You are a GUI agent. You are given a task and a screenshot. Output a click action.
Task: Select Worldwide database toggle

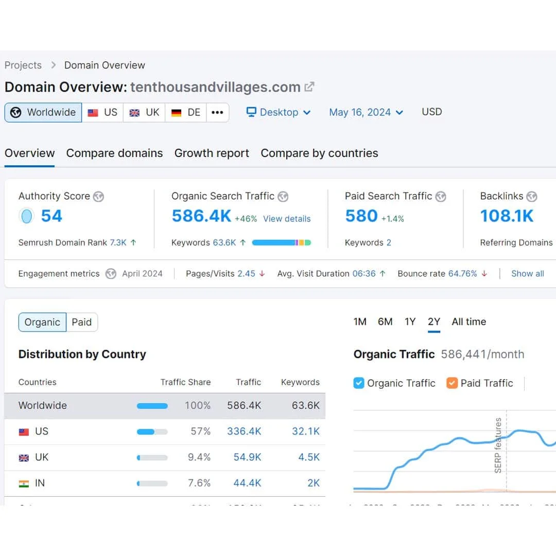click(x=43, y=112)
